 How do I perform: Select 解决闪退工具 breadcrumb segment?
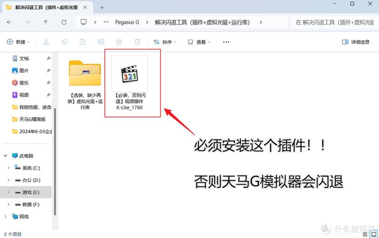click(x=202, y=22)
